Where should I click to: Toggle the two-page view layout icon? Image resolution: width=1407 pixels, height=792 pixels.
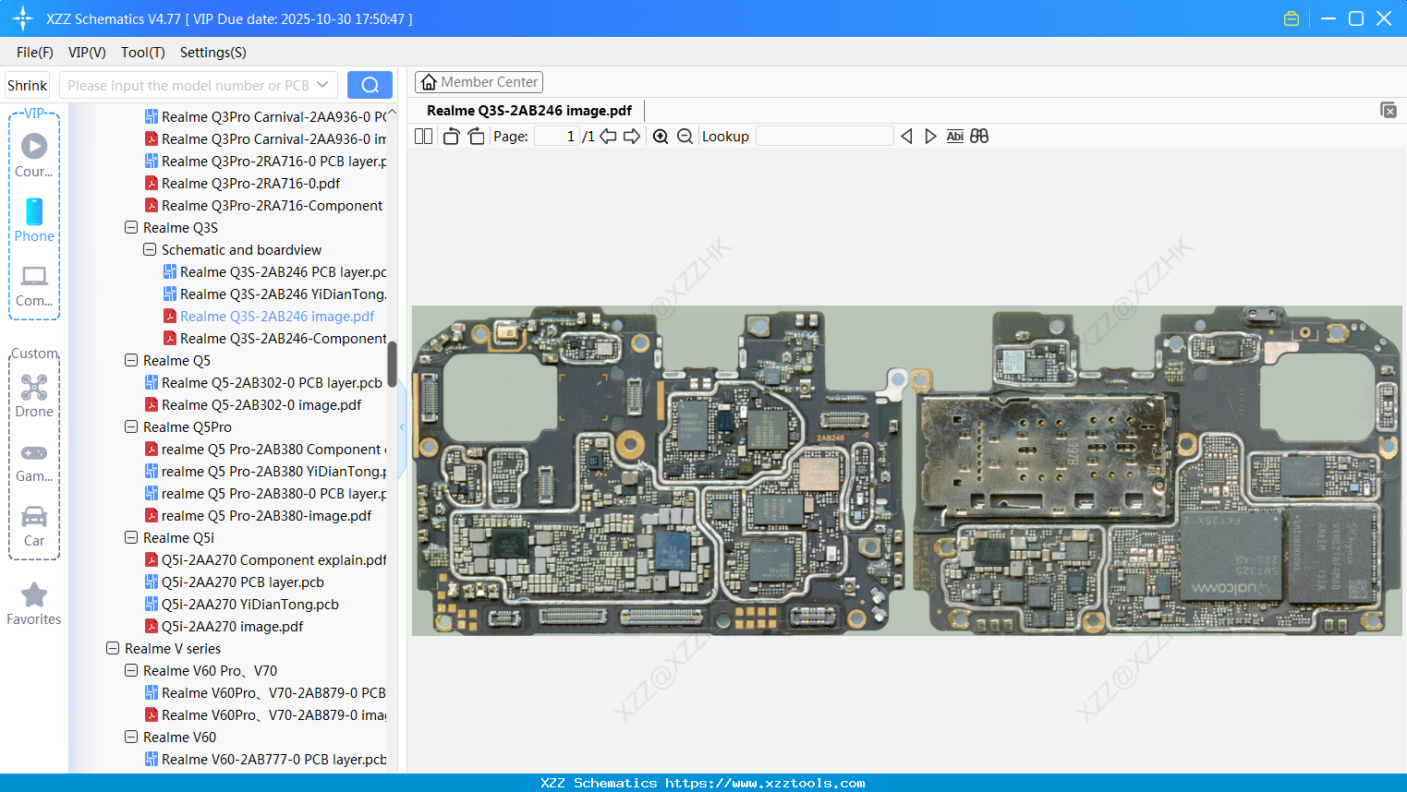[423, 137]
